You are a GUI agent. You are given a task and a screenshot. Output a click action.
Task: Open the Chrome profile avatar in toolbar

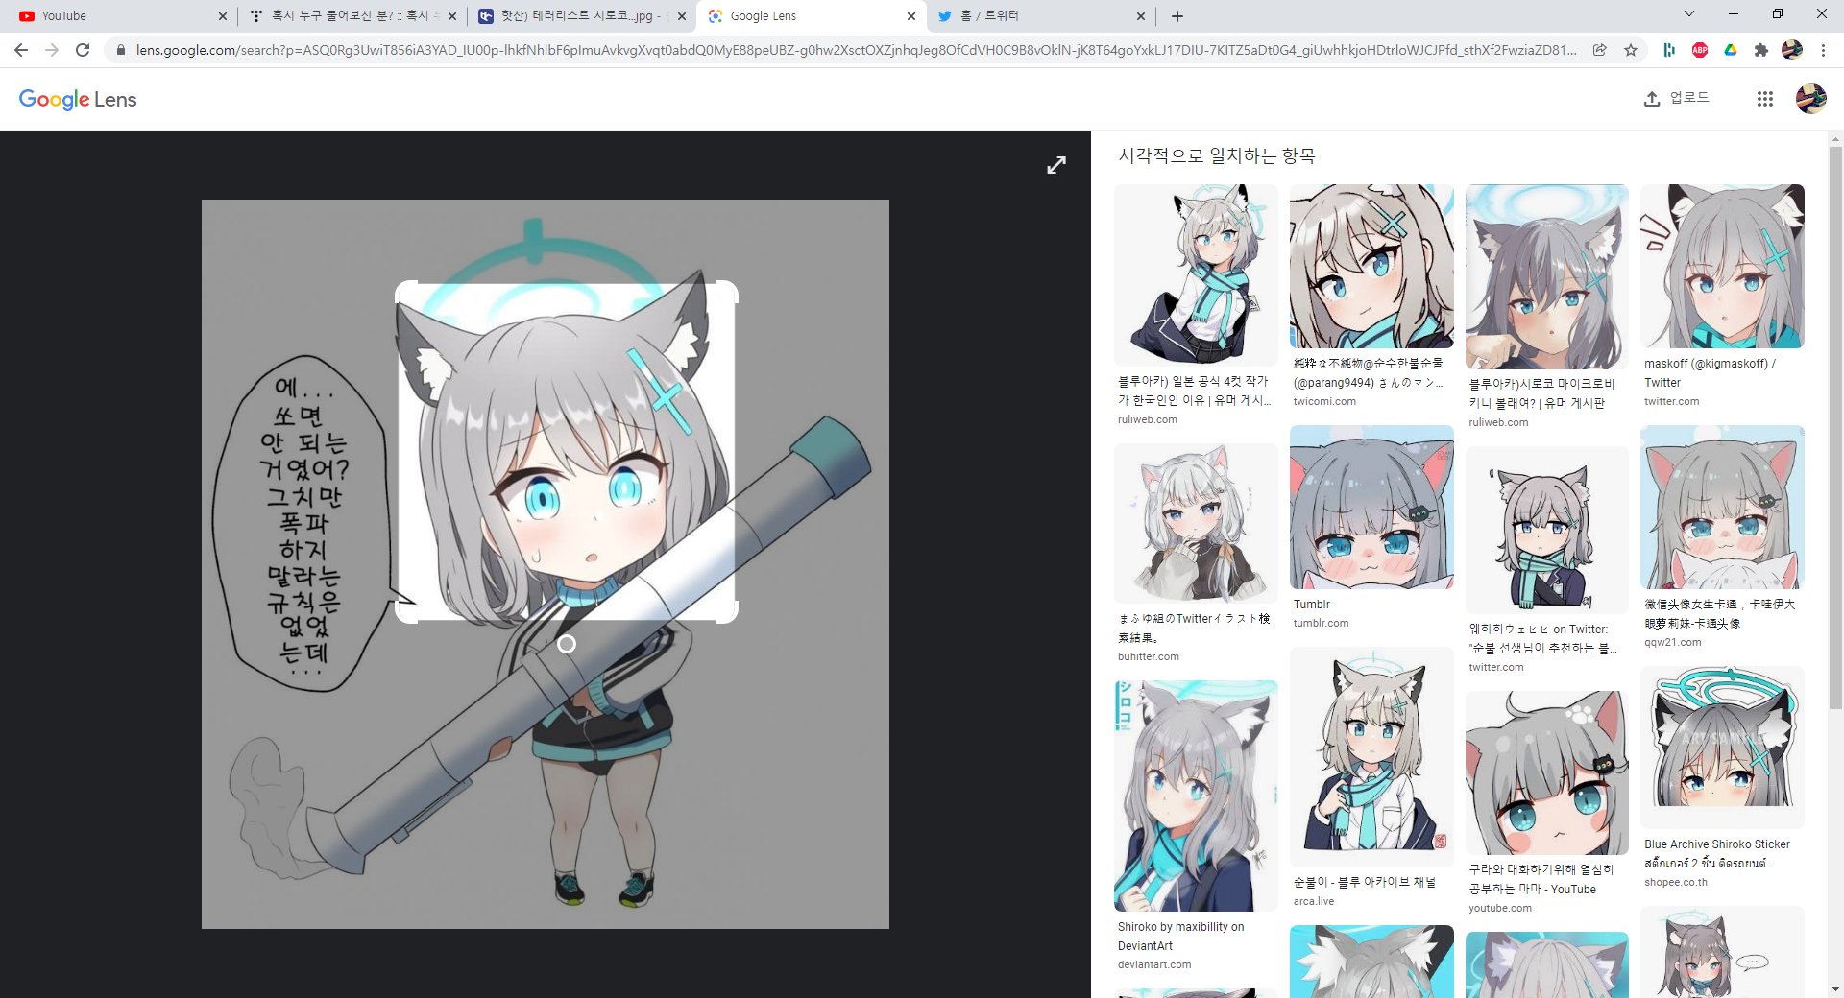[x=1792, y=50]
